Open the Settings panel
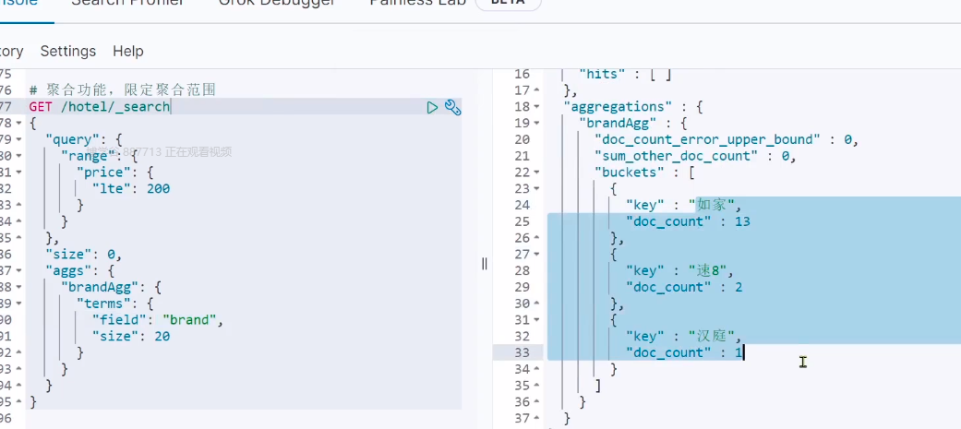Screen dimensions: 961x429 tap(68, 52)
